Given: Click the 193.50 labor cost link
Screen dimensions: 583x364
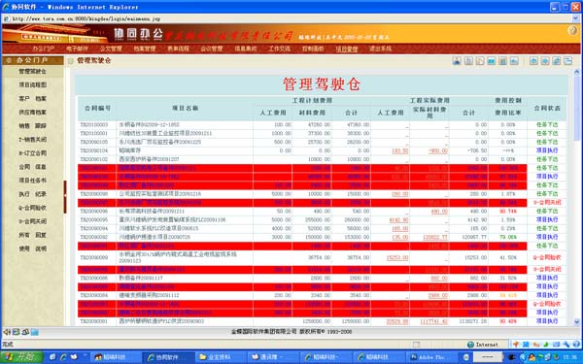Looking at the screenshot, I should coord(399,150).
